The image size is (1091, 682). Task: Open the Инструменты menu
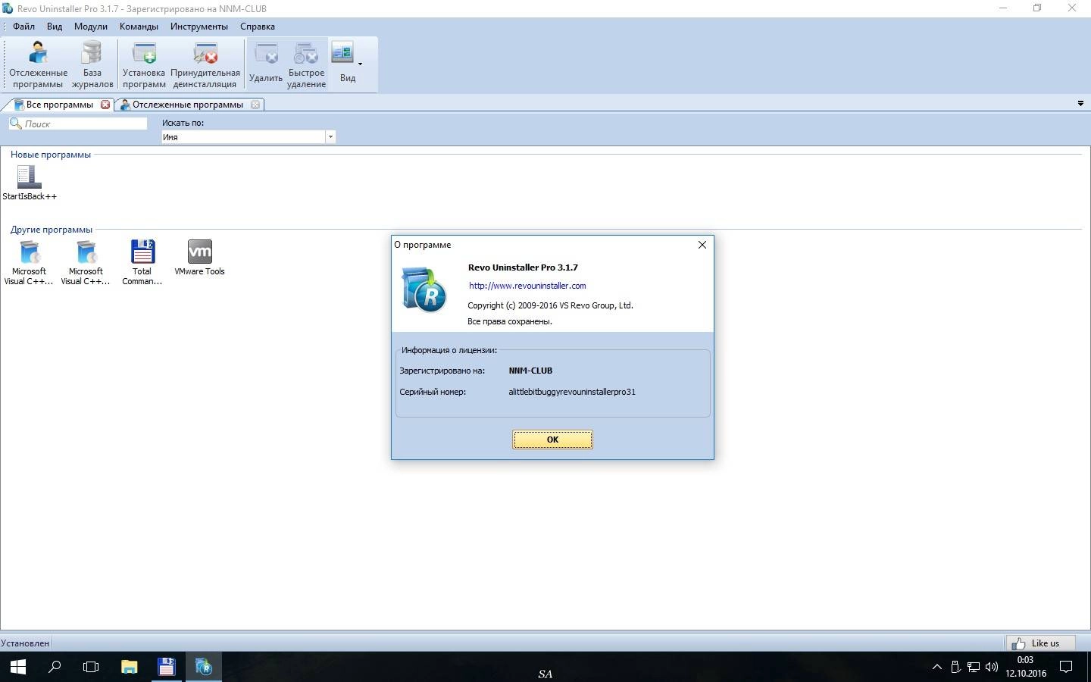(199, 27)
